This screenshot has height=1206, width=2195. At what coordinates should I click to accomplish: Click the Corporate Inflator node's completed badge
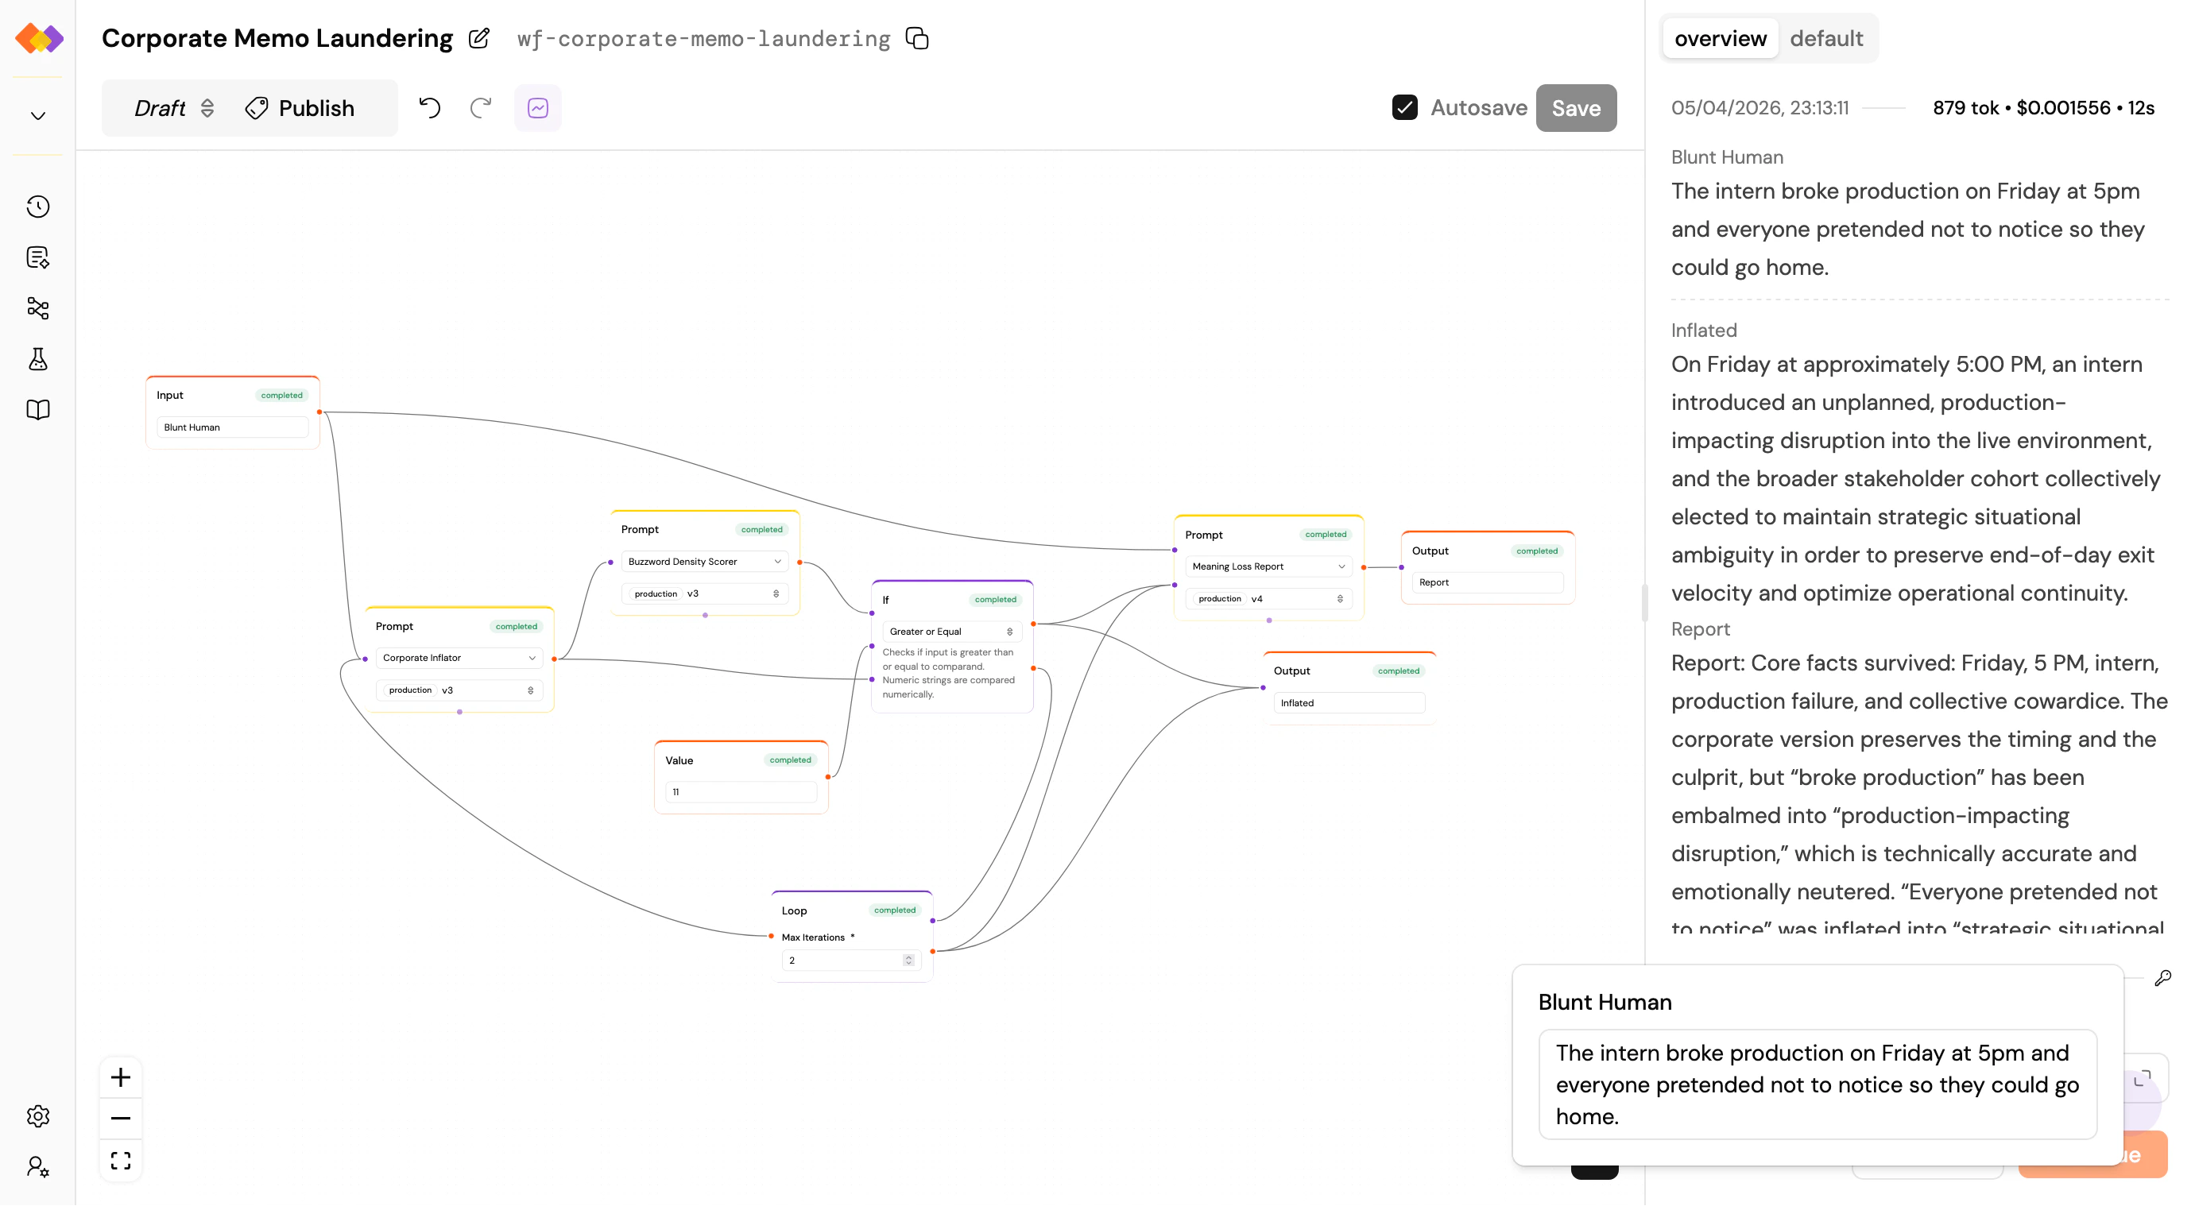tap(516, 627)
